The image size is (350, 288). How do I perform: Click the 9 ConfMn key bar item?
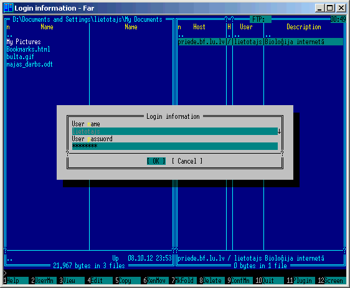pyautogui.click(x=240, y=281)
